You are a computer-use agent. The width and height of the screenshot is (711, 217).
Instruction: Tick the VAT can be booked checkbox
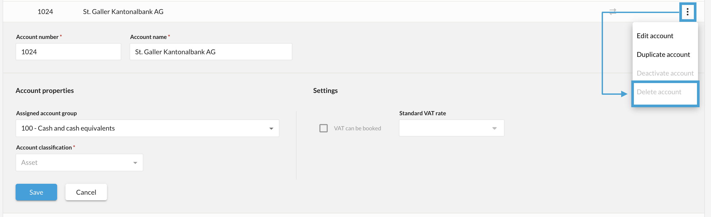323,128
